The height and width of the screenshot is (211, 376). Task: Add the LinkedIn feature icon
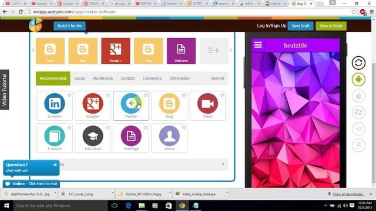[55, 103]
